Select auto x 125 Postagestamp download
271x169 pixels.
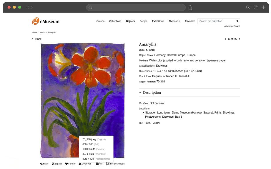click(x=96, y=159)
